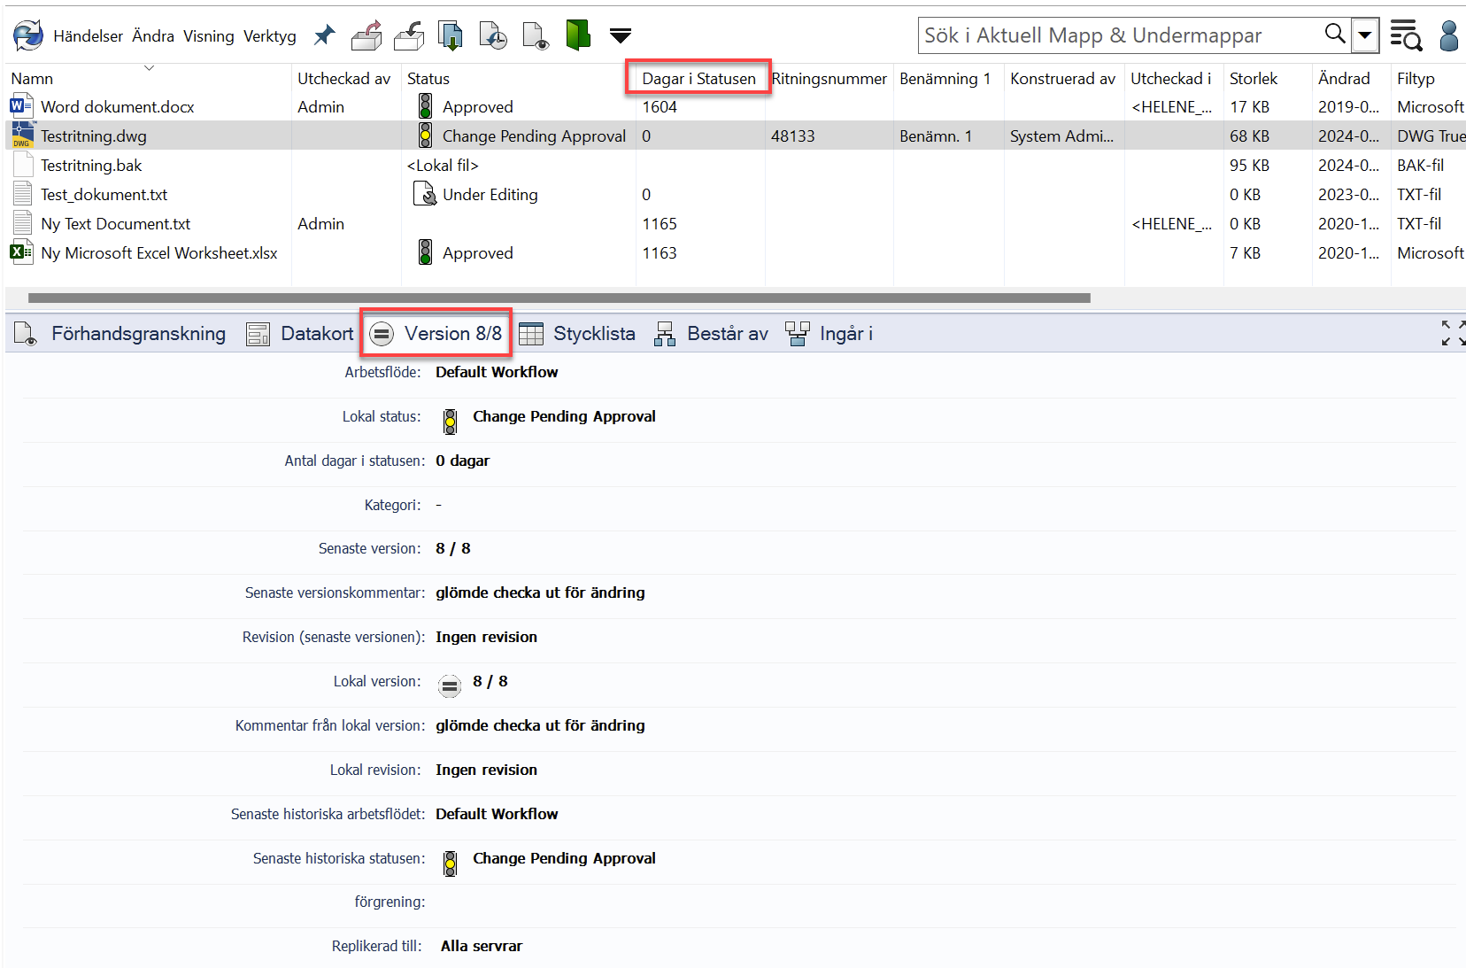1466x968 pixels.
Task: Click the Storlek column header
Action: coord(1254,79)
